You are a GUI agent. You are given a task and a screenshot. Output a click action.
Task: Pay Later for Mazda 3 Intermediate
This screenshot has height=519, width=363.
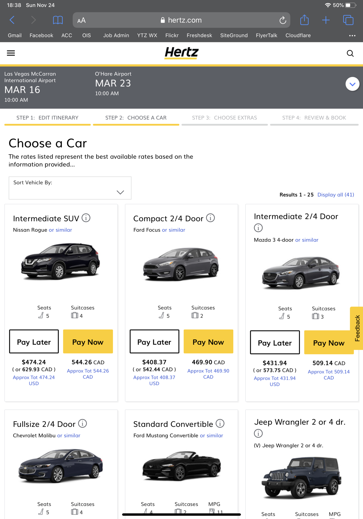point(275,342)
